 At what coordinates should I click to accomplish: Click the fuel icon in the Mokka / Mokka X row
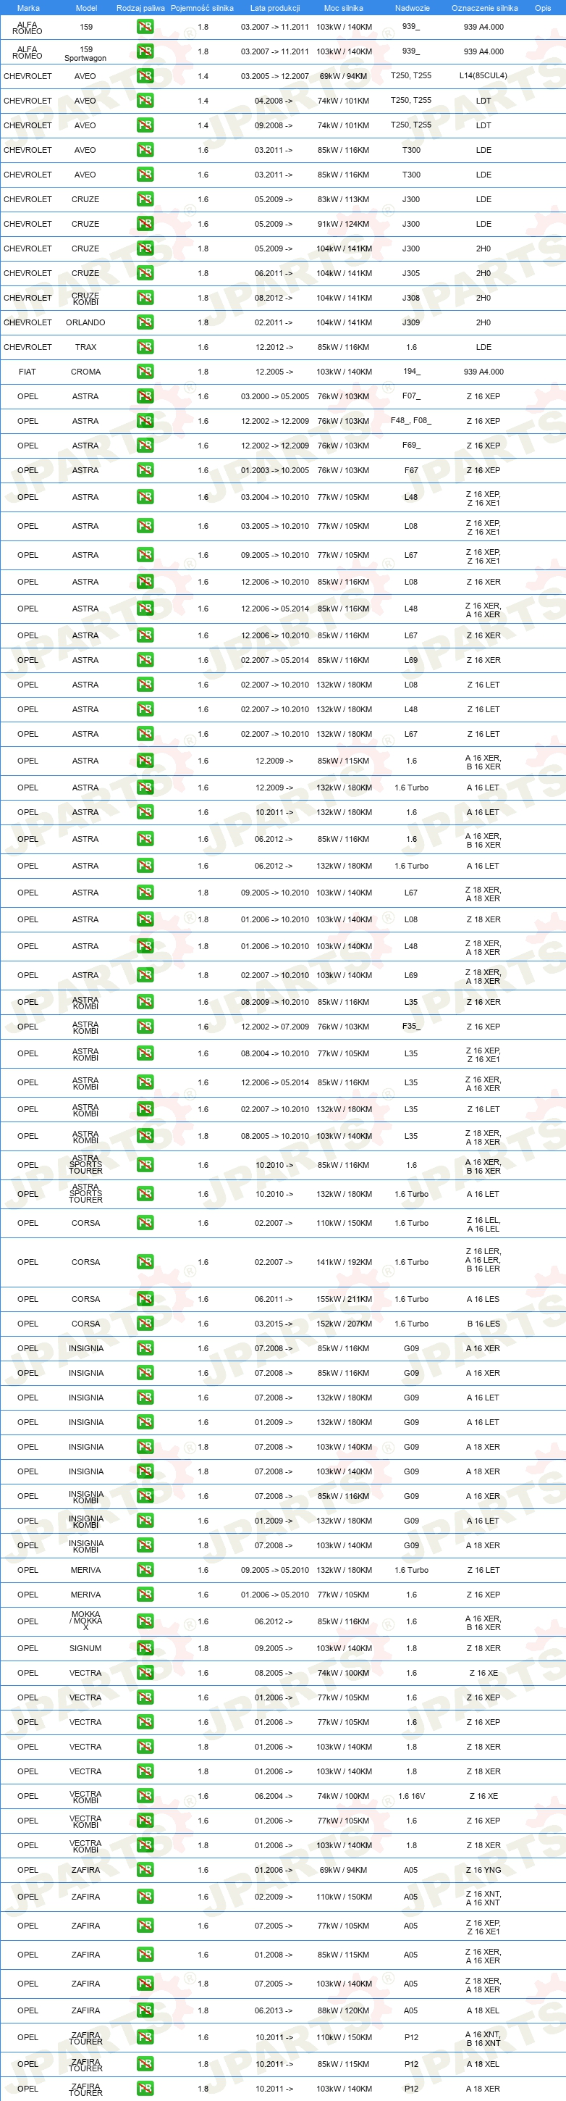point(145,1621)
